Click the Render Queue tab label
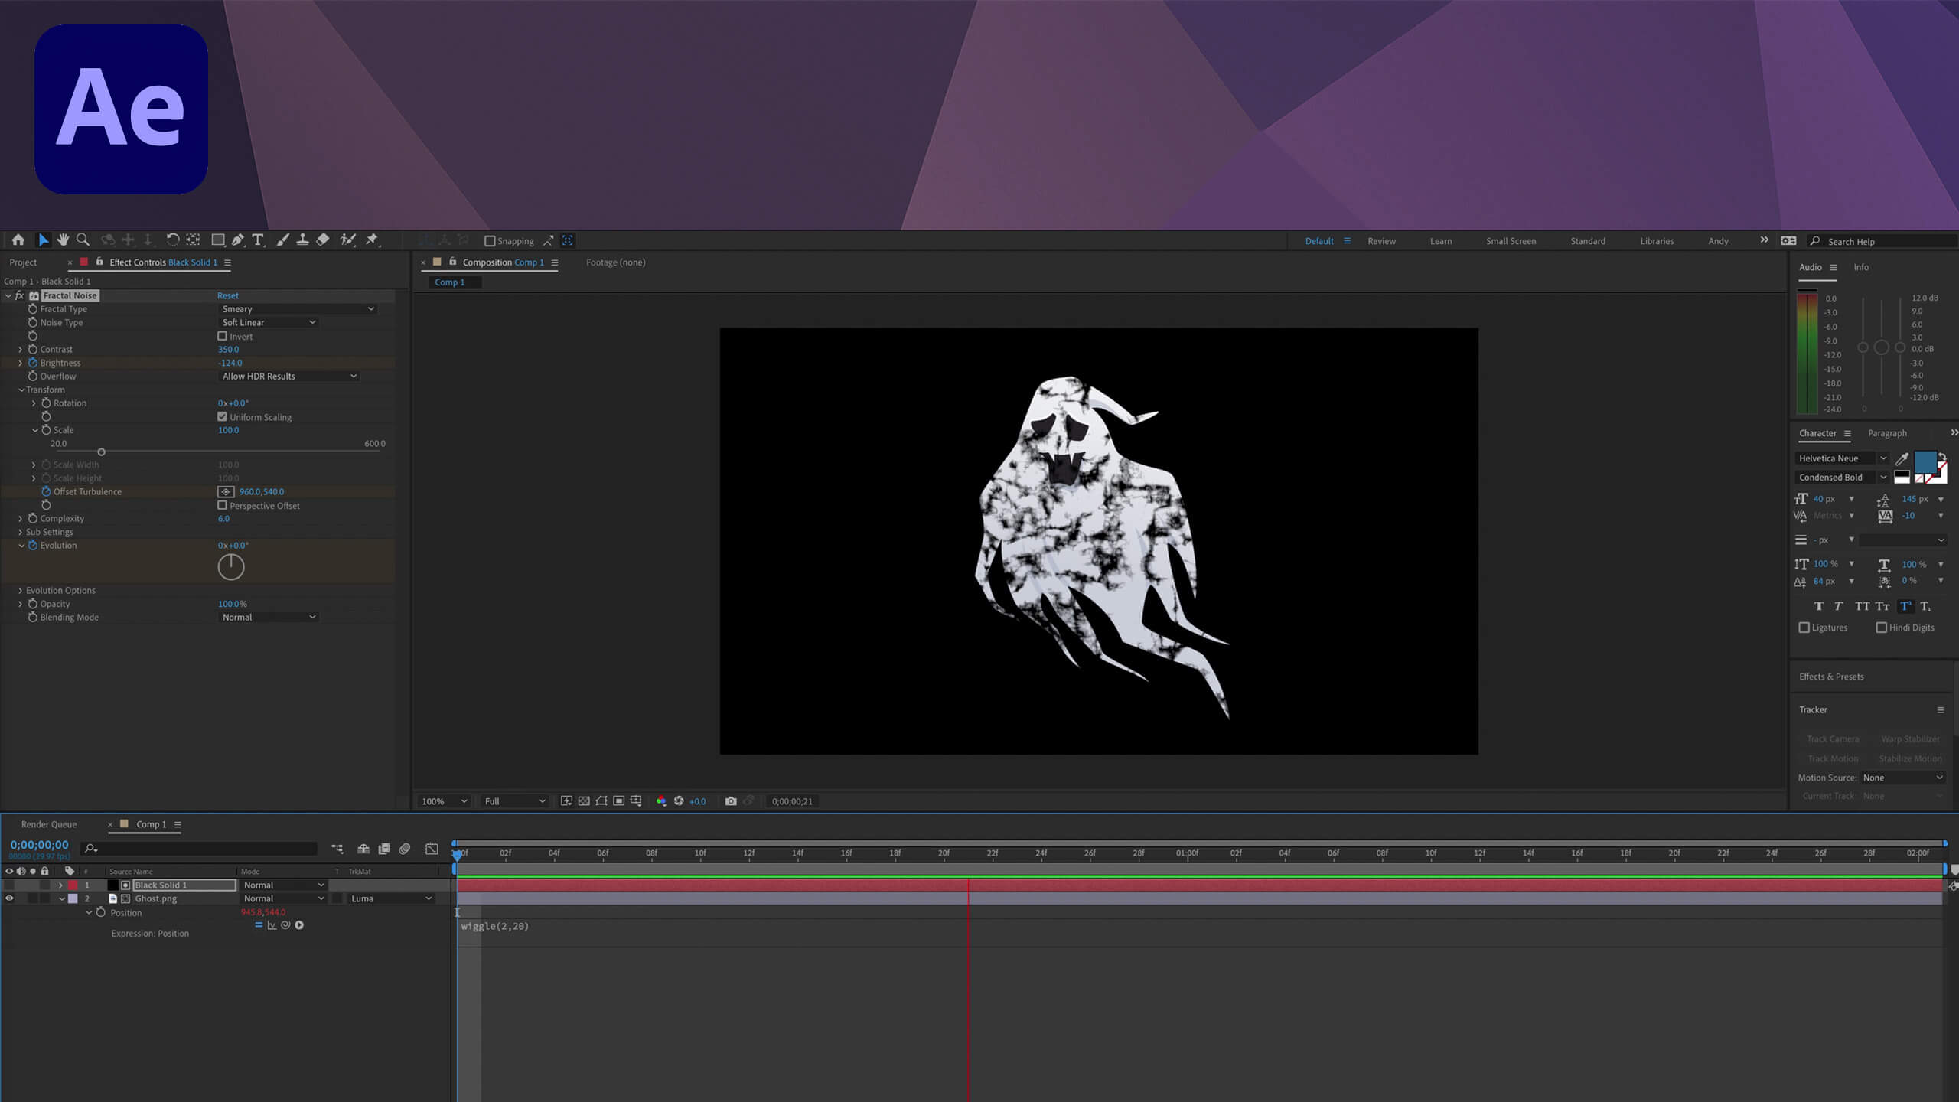The height and width of the screenshot is (1102, 1959). (x=49, y=824)
